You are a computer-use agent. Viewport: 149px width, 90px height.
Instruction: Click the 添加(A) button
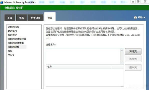[133, 59]
